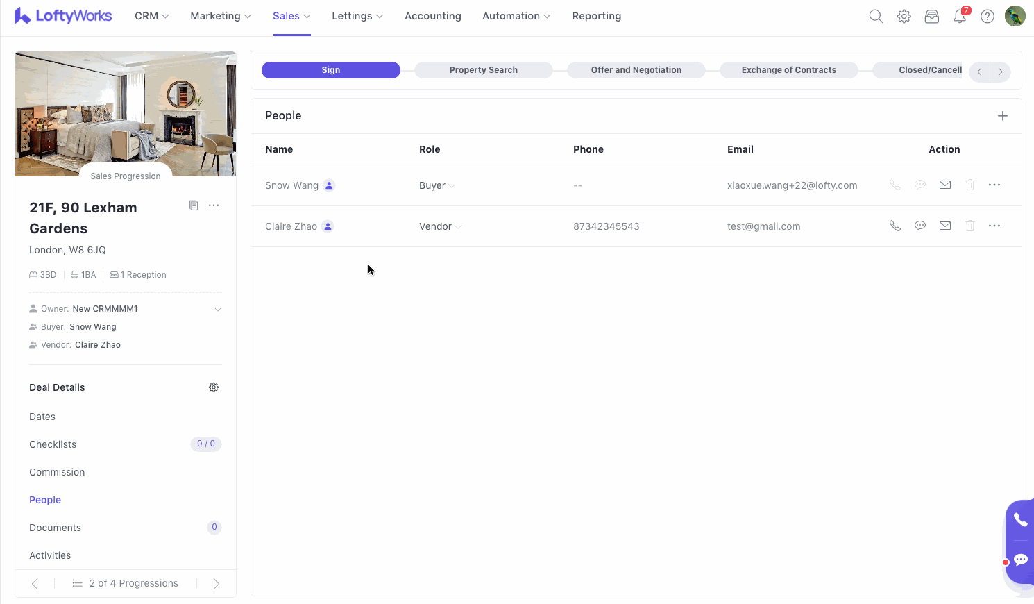
Task: Click the search magnifier in top bar
Action: click(876, 17)
